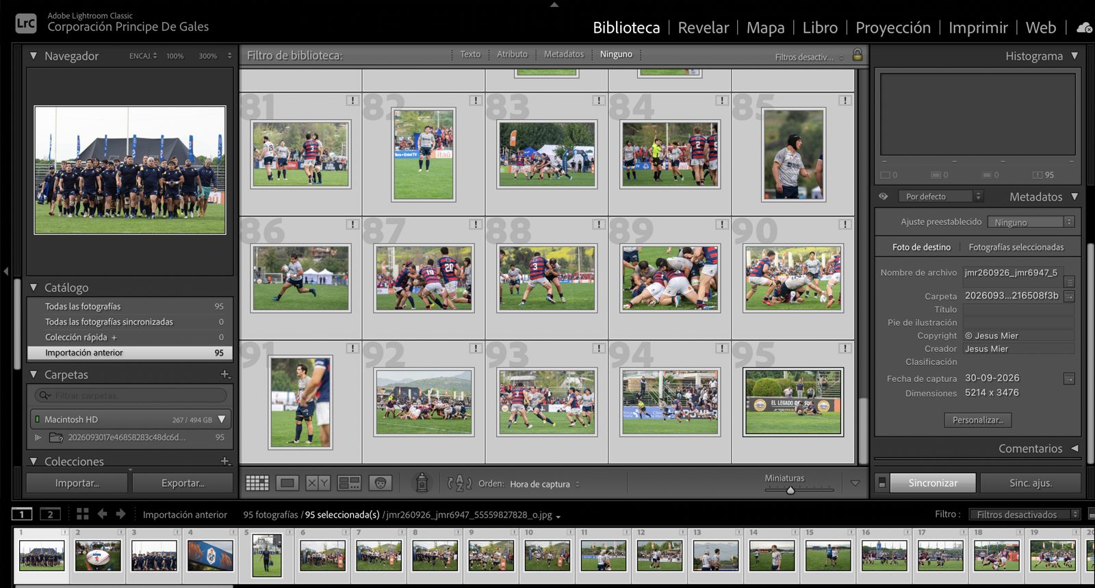Collapse the Histograma panel
The height and width of the screenshot is (588, 1095).
click(1074, 55)
